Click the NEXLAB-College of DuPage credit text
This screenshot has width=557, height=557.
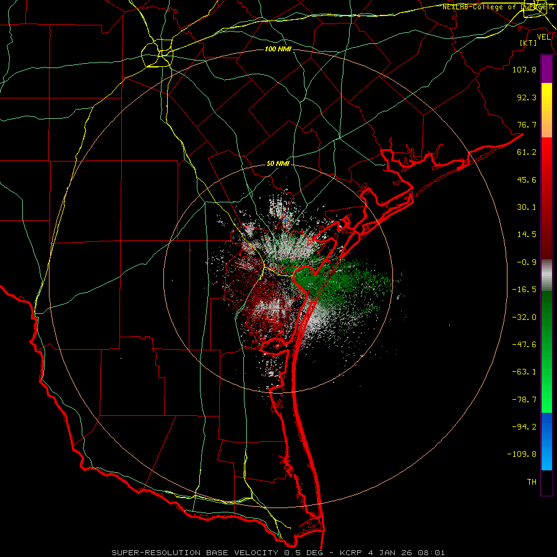coord(498,7)
